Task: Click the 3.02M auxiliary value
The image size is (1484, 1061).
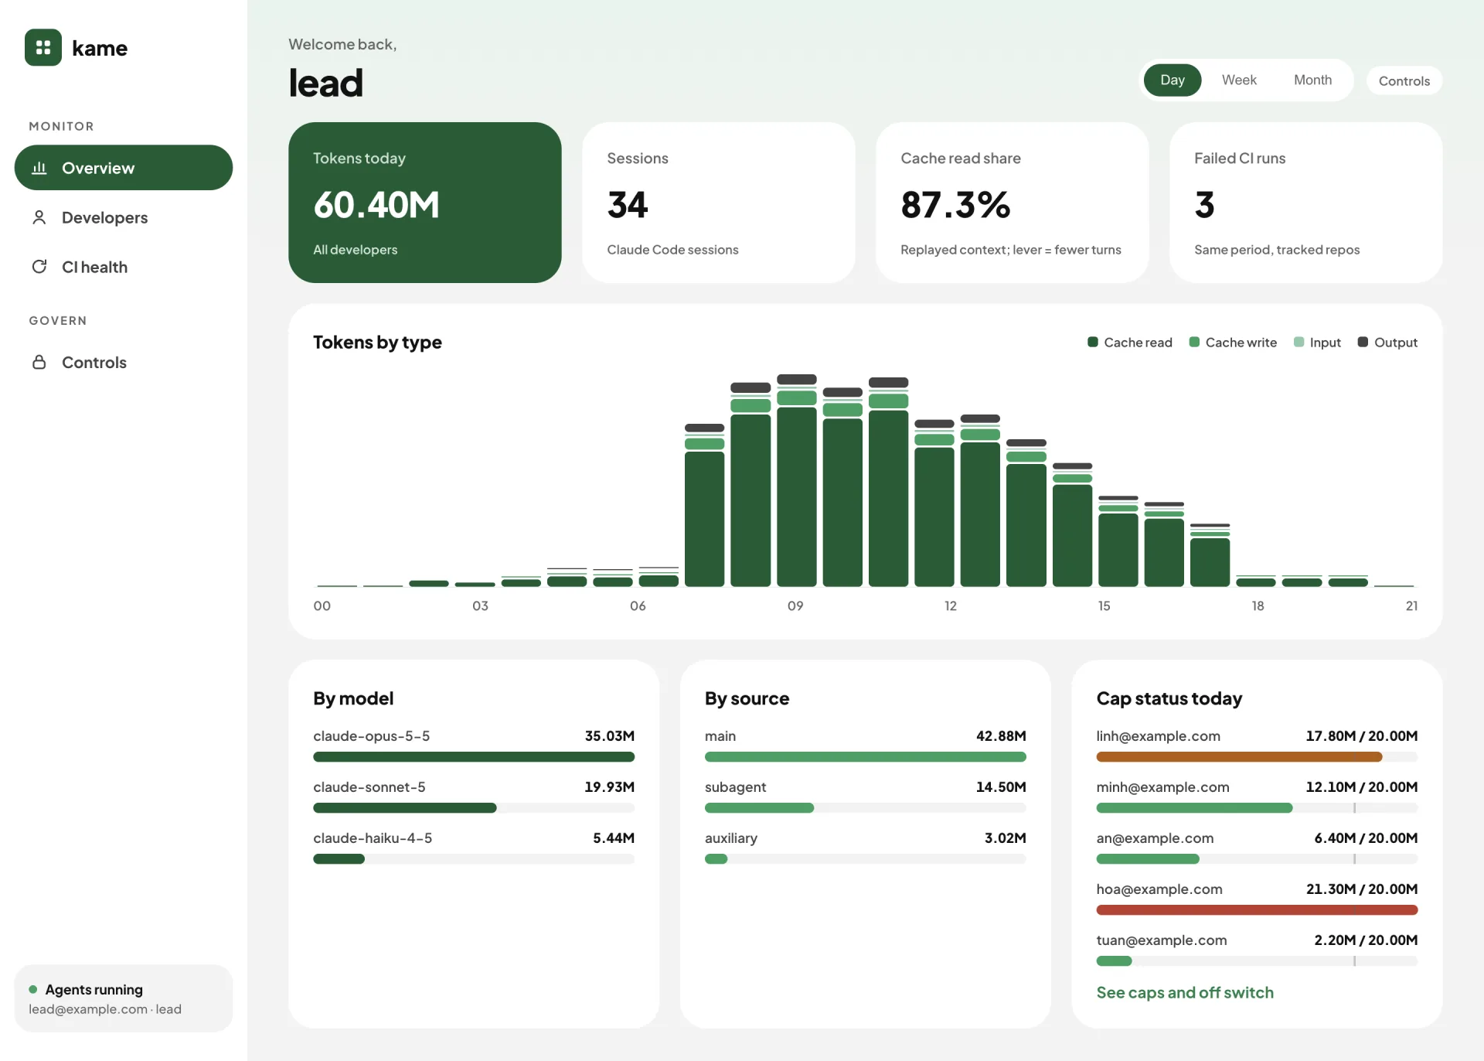Action: (x=1005, y=838)
